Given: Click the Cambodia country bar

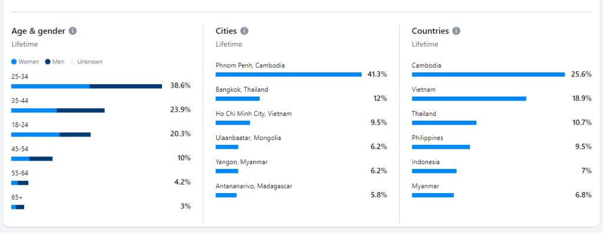Looking at the screenshot, I should click(488, 75).
